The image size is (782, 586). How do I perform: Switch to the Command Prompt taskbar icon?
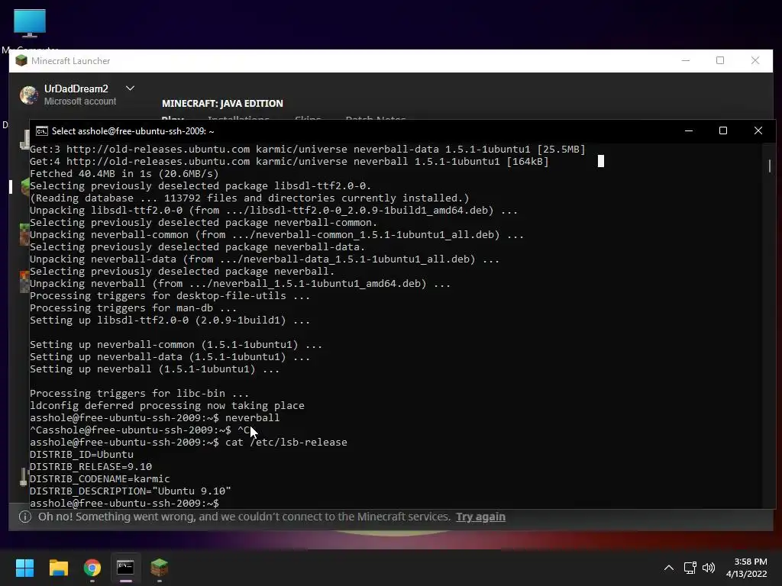point(126,568)
